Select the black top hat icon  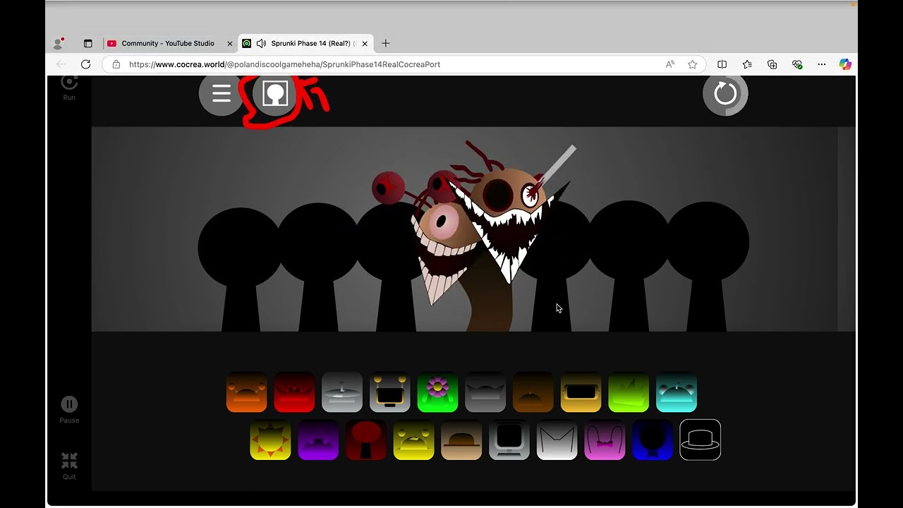pyautogui.click(x=701, y=440)
